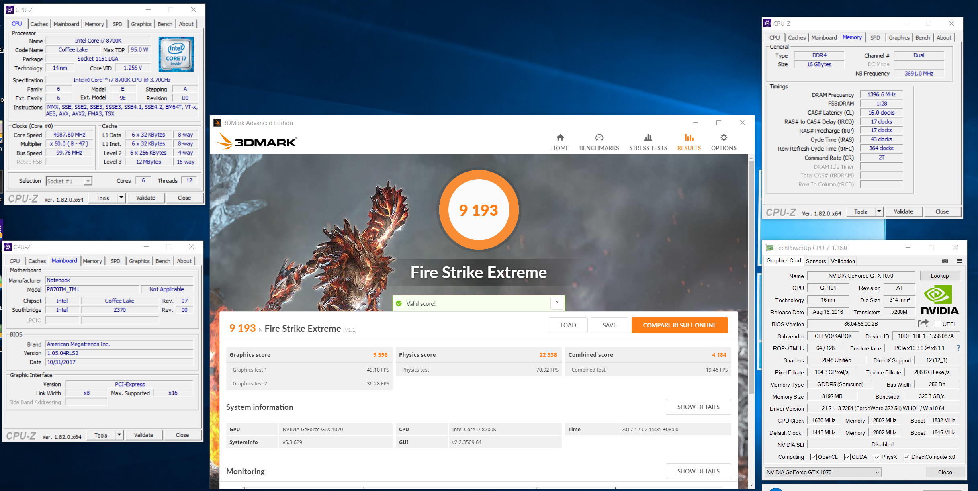This screenshot has height=491, width=978.
Task: Open GPU-Z hamburger menu
Action: click(960, 261)
